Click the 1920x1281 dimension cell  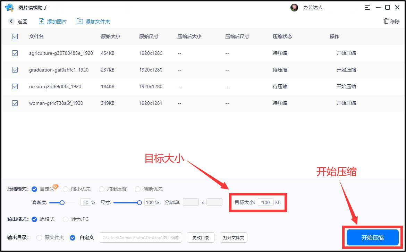[x=151, y=103]
